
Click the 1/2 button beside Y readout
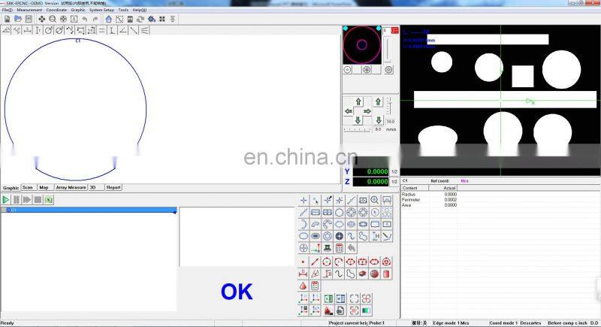(395, 172)
